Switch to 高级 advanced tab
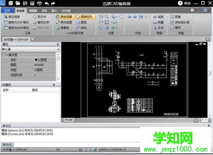 (44, 11)
